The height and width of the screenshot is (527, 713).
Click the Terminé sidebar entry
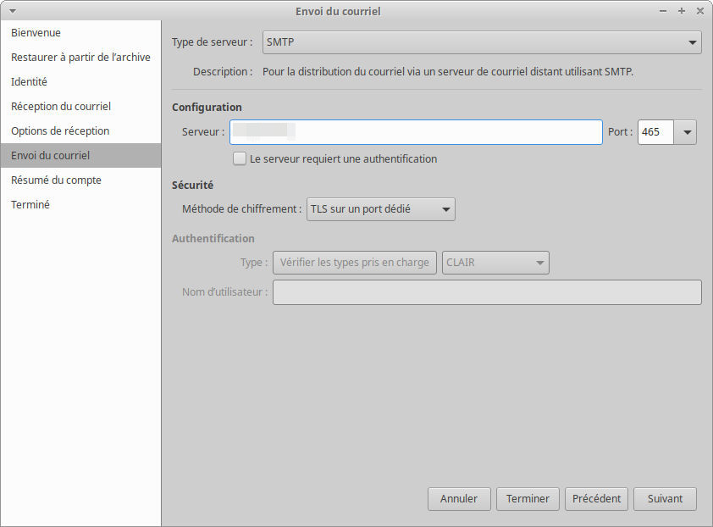point(30,205)
